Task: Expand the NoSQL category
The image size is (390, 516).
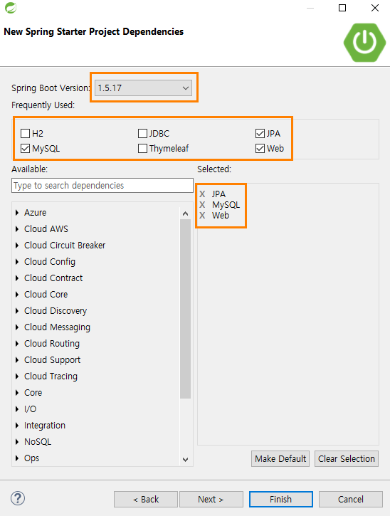Action: (x=17, y=442)
